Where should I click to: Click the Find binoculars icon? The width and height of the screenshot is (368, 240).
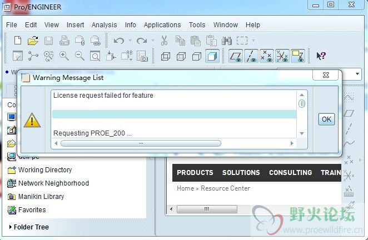point(227,41)
